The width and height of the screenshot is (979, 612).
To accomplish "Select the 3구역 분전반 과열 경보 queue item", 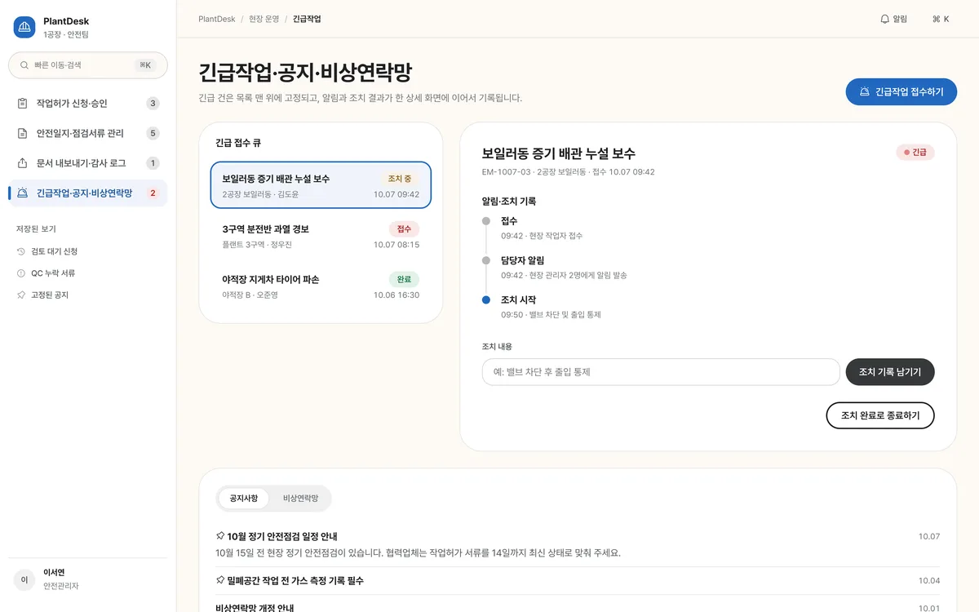I will click(321, 236).
